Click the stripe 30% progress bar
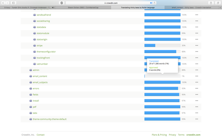Screen dimensions: 222x138 pos(162,46)
